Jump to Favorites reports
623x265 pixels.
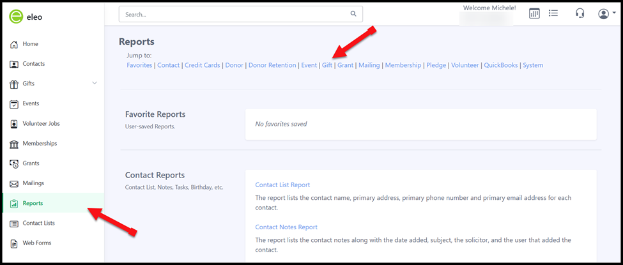pyautogui.click(x=139, y=65)
